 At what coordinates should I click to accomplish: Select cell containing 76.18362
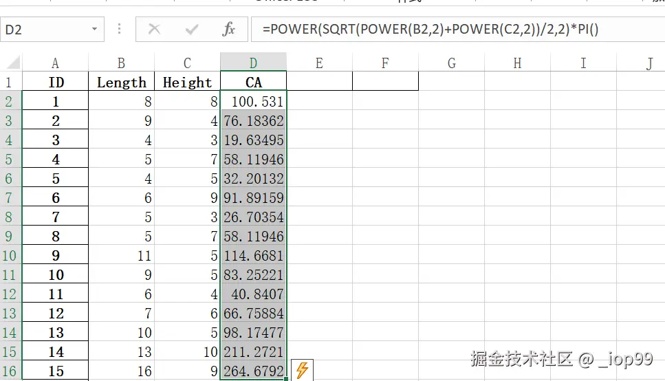point(253,120)
